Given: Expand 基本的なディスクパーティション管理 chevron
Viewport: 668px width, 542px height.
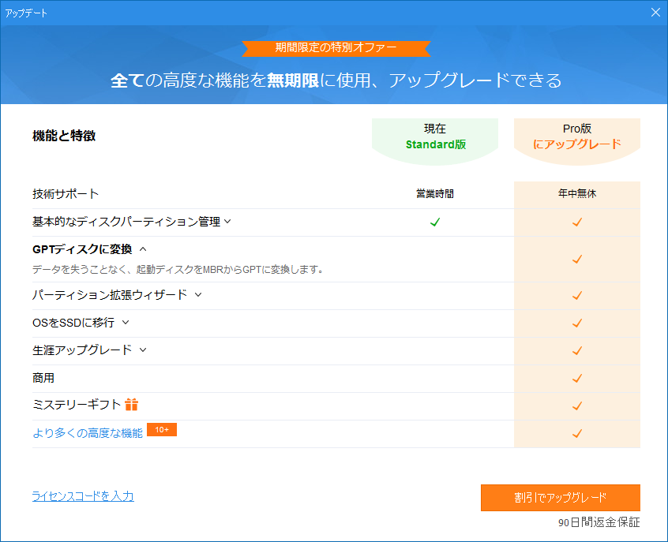Looking at the screenshot, I should tap(228, 221).
